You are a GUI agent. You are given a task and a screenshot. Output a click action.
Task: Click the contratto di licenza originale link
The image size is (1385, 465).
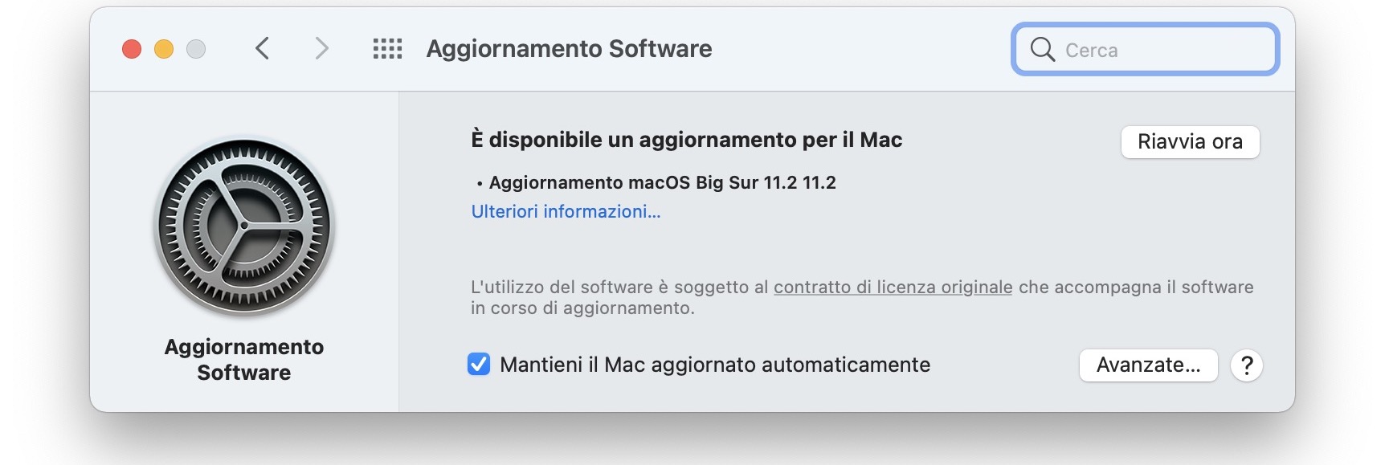pos(892,287)
